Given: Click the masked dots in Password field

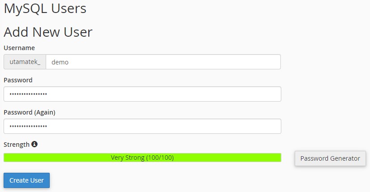Looking at the screenshot, I should click(28, 94).
